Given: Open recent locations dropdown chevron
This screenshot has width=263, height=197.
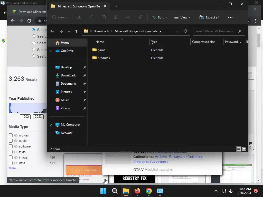Looking at the screenshot, I should coord(69,31).
